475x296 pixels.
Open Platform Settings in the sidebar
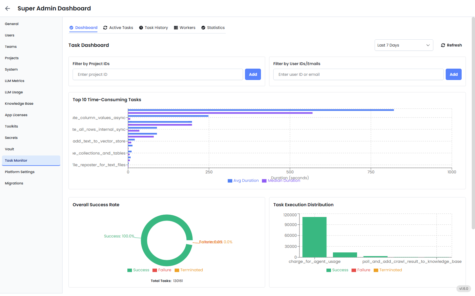point(19,172)
